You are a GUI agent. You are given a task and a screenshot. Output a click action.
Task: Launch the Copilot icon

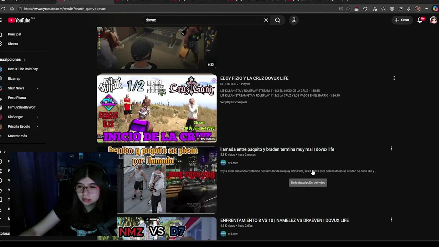tap(435, 9)
